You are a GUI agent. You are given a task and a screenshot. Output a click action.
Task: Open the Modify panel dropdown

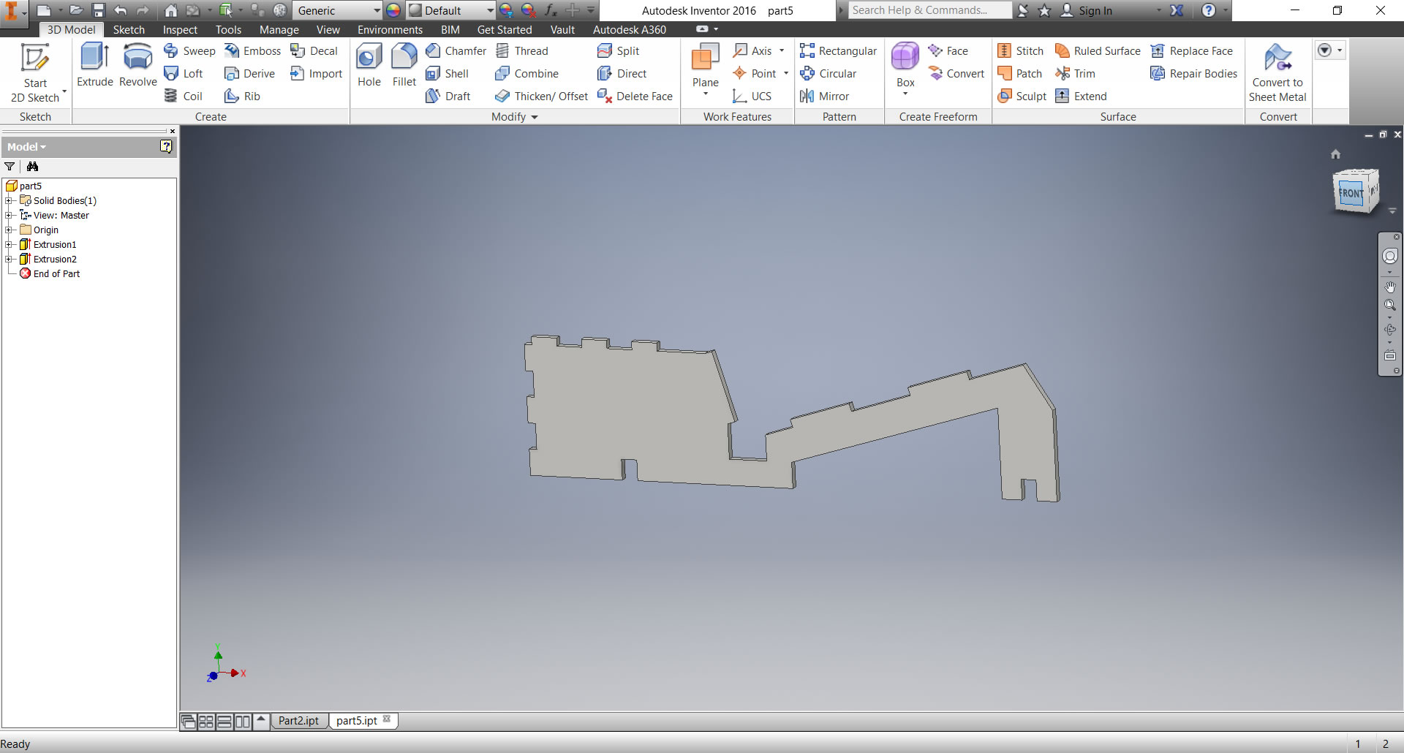click(x=515, y=117)
